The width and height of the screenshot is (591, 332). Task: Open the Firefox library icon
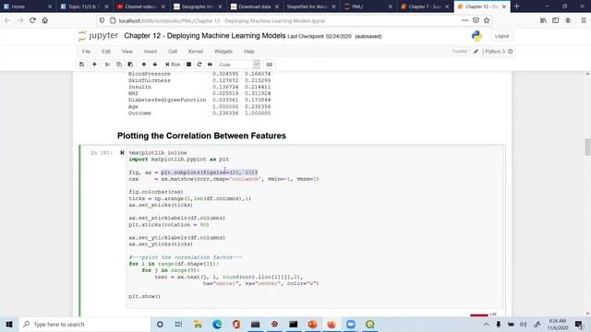click(543, 20)
